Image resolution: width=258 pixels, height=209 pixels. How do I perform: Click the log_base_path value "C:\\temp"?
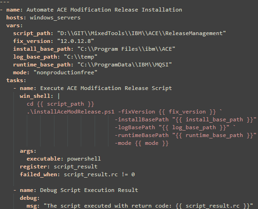point(81,57)
